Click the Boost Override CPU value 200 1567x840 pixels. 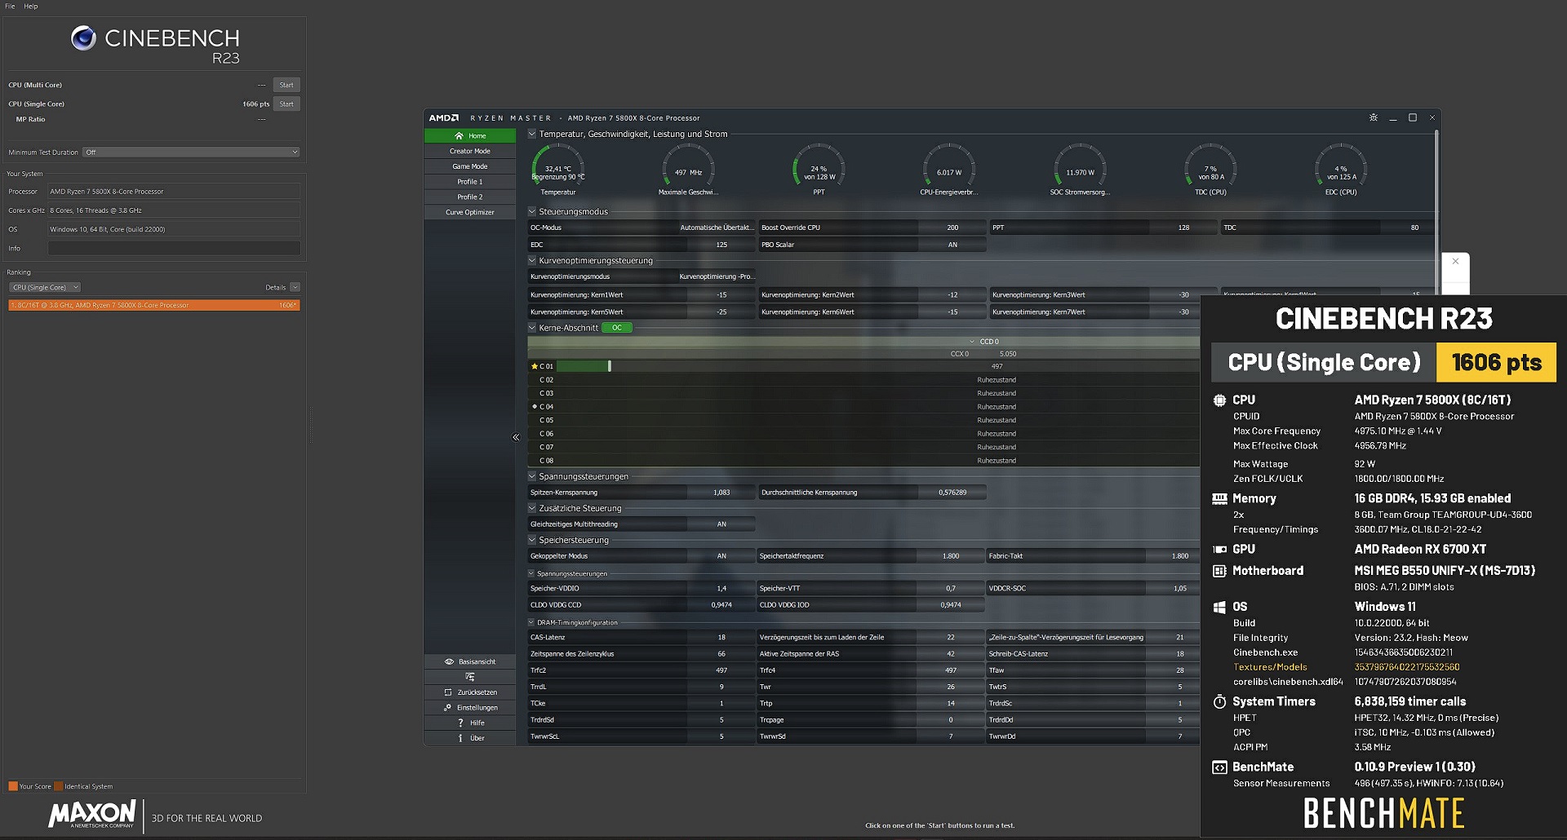(952, 228)
